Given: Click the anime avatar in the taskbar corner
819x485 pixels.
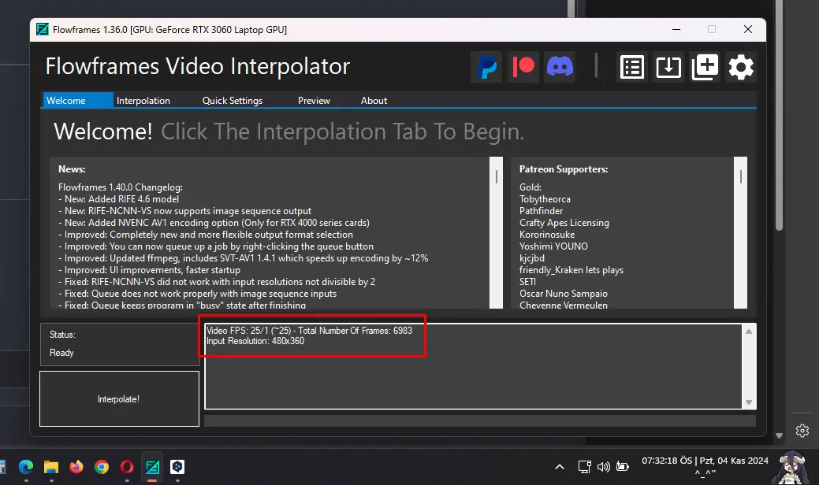Looking at the screenshot, I should [x=792, y=467].
